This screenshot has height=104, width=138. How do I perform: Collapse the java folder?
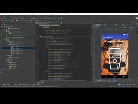click(x=5, y=30)
